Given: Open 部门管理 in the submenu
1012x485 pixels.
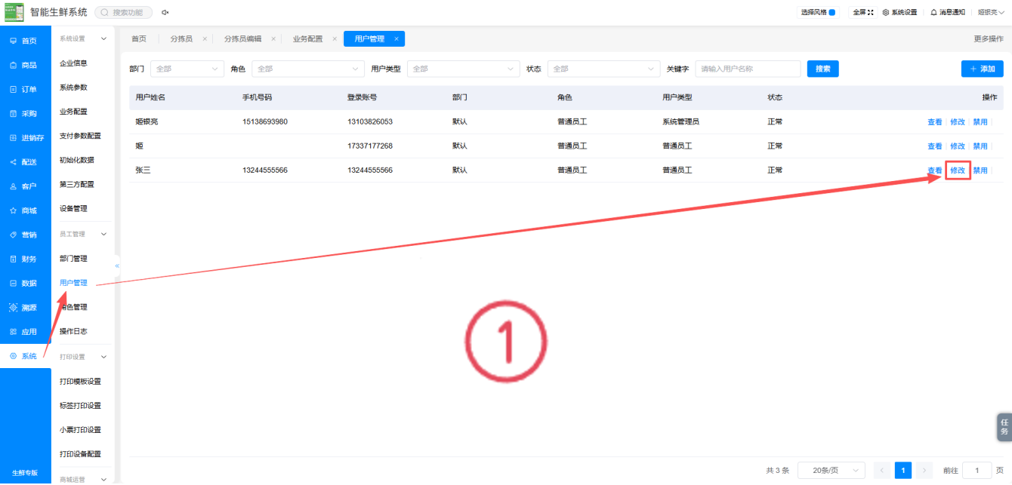Looking at the screenshot, I should click(74, 259).
